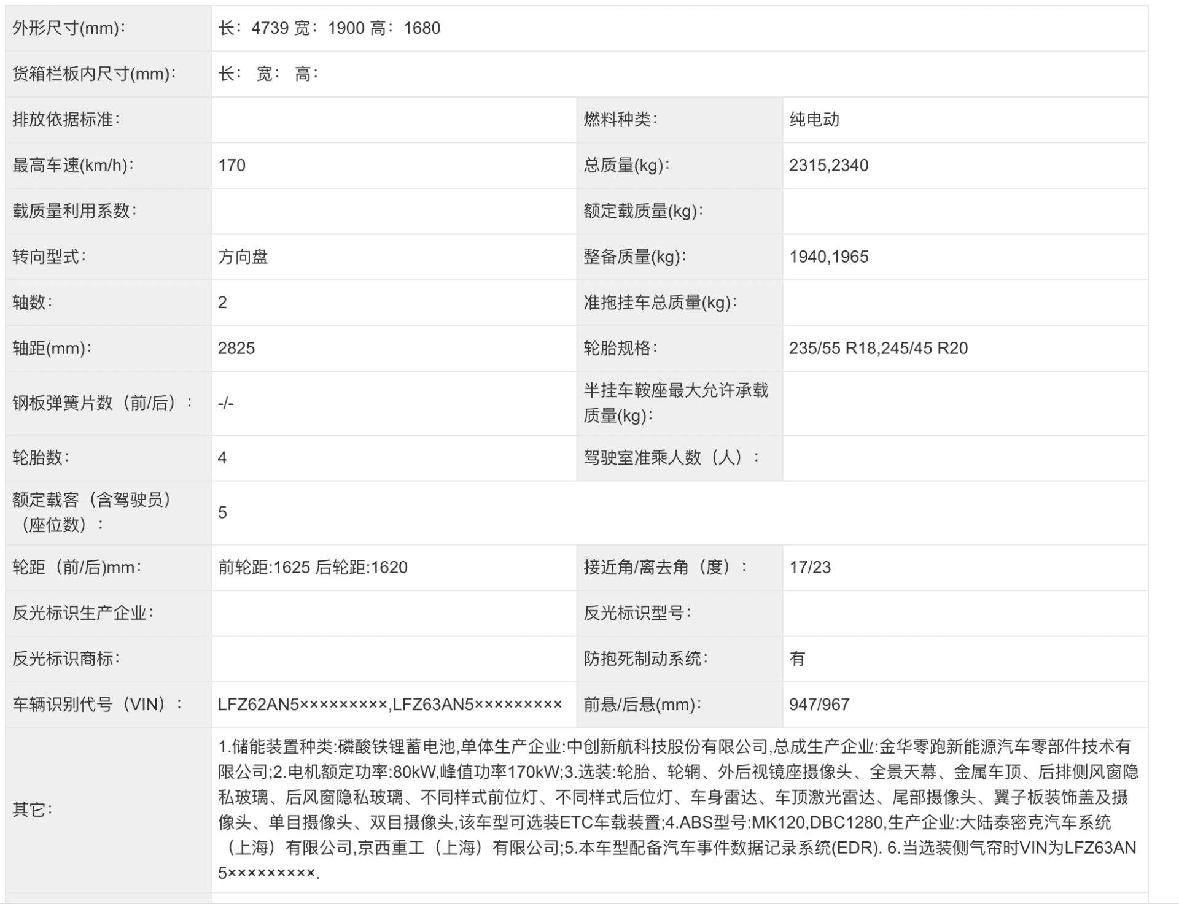The height and width of the screenshot is (904, 1179).
Task: Click the steering type value 方向盘
Action: tap(243, 257)
